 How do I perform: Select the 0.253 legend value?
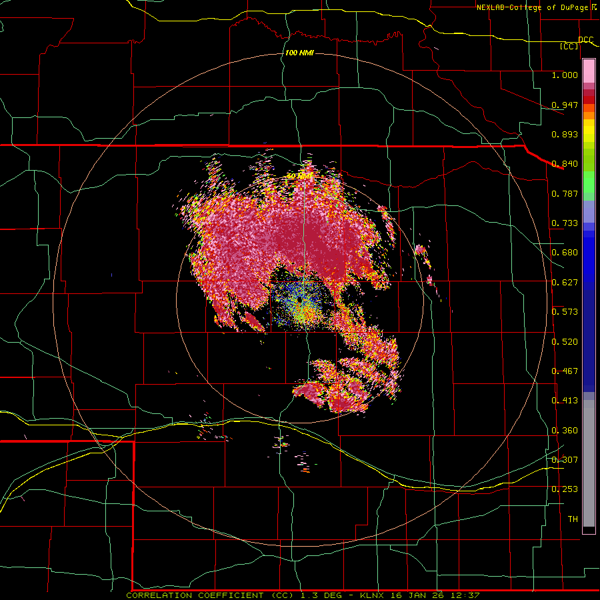(x=565, y=489)
